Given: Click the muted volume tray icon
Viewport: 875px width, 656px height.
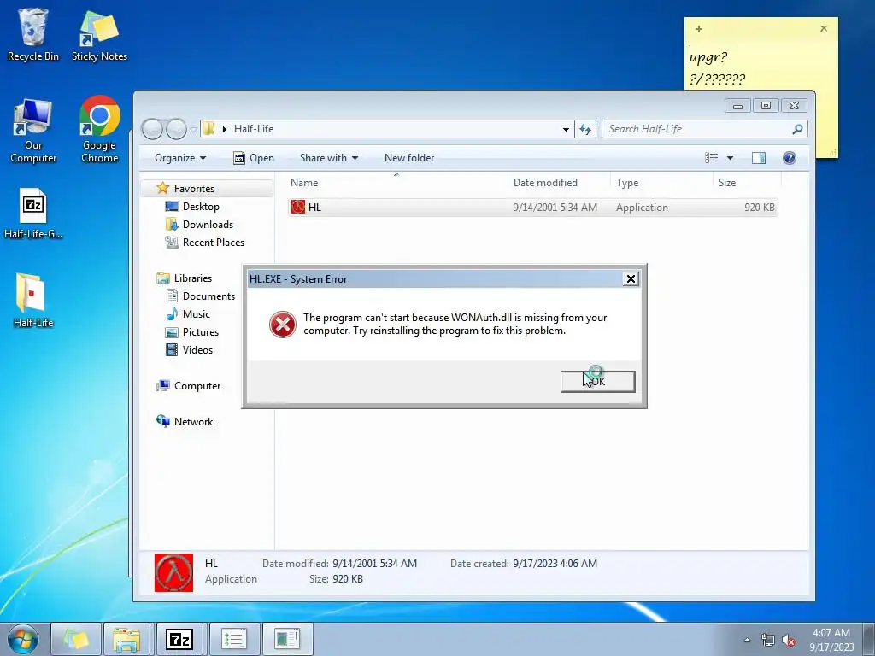Looking at the screenshot, I should point(789,640).
